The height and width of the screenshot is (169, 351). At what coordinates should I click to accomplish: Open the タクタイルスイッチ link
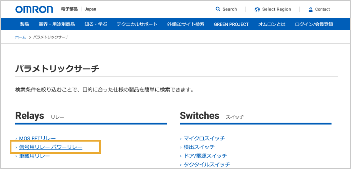pyautogui.click(x=207, y=164)
